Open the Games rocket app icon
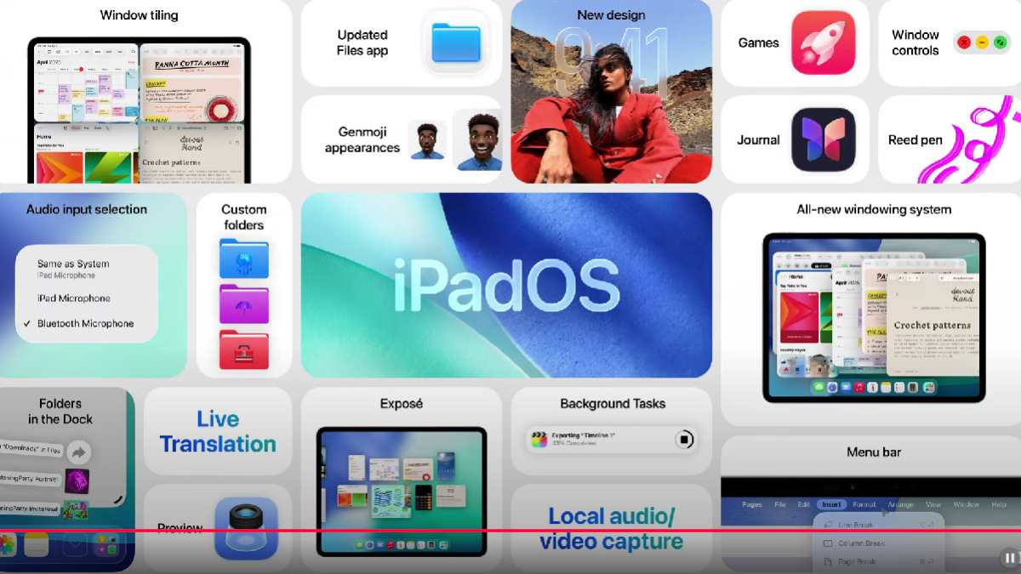The image size is (1021, 574). pos(823,43)
